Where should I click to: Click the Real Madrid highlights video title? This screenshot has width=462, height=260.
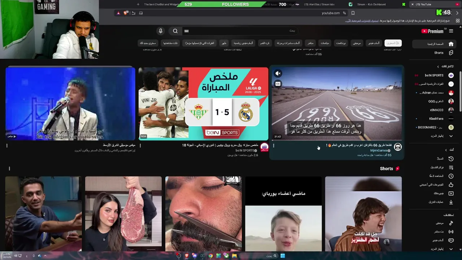pyautogui.click(x=220, y=145)
